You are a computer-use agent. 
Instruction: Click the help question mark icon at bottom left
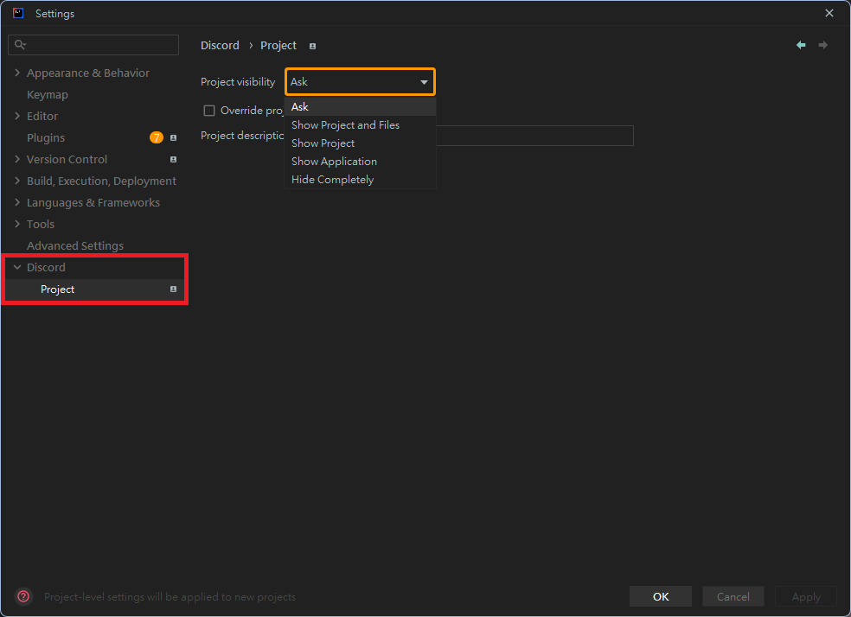click(22, 596)
